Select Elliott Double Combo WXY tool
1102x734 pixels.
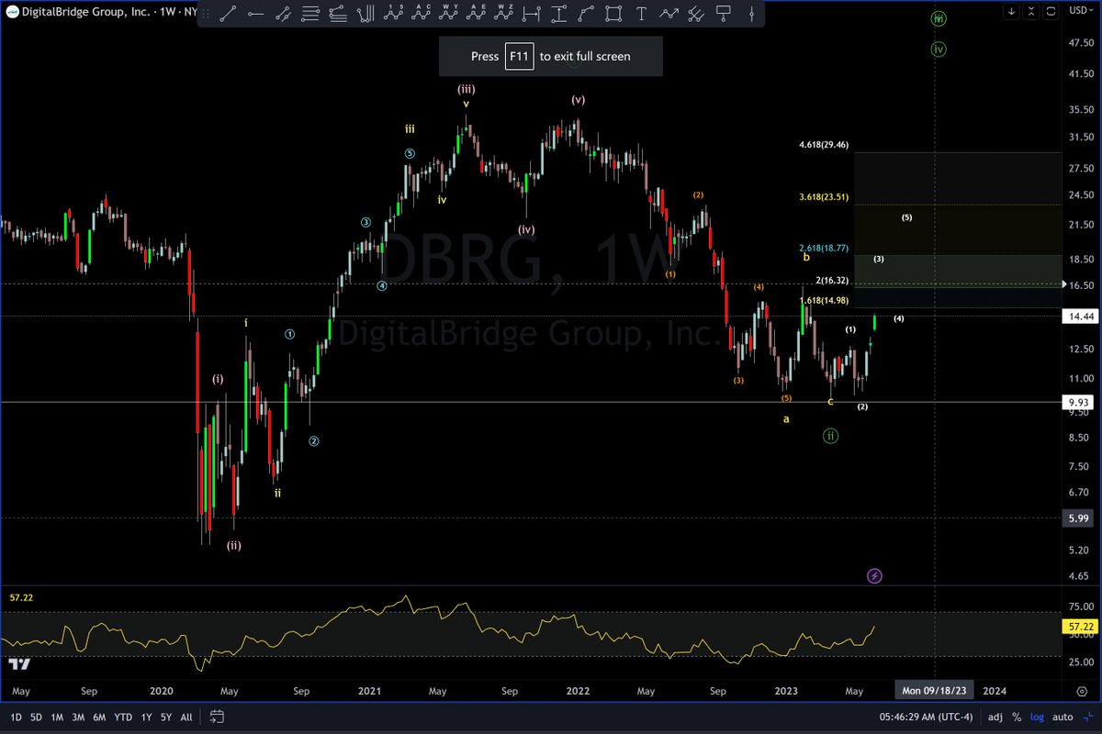click(450, 13)
